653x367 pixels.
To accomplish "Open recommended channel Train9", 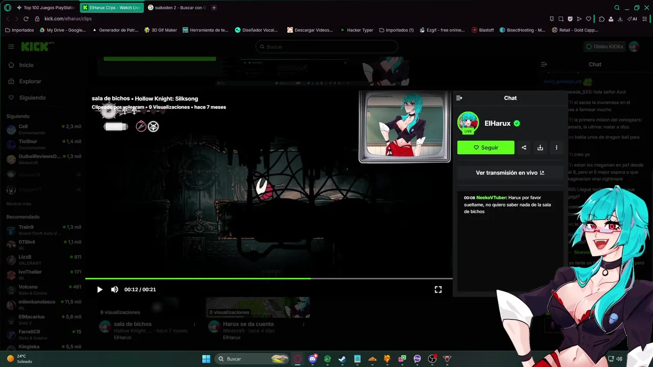I will [x=43, y=230].
